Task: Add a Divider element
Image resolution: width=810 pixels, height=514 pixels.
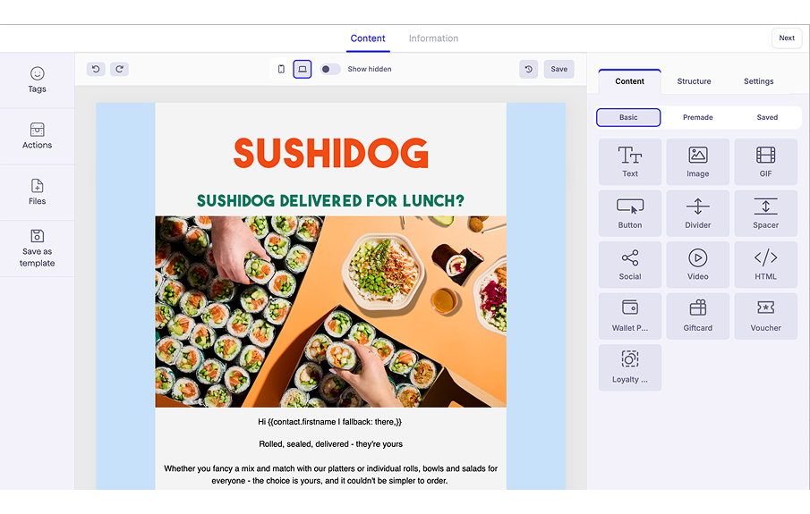Action: [697, 214]
